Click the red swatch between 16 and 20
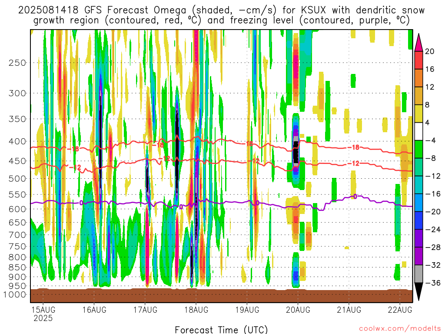This screenshot has width=445, height=334. [418, 60]
